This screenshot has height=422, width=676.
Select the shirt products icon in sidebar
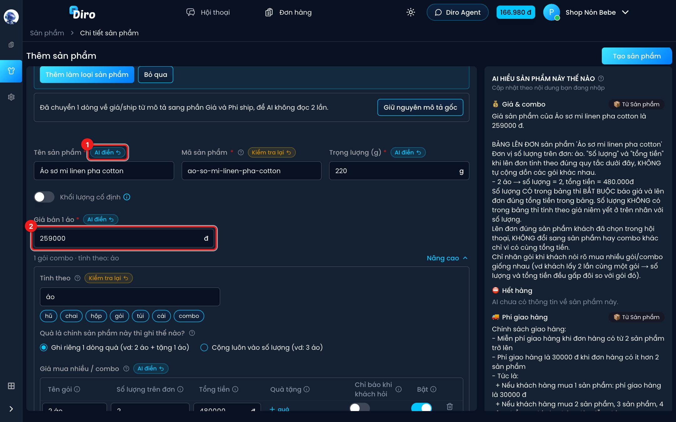tap(11, 71)
